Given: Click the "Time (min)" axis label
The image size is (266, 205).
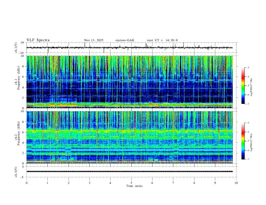Looking at the screenshot, I should (134, 186).
